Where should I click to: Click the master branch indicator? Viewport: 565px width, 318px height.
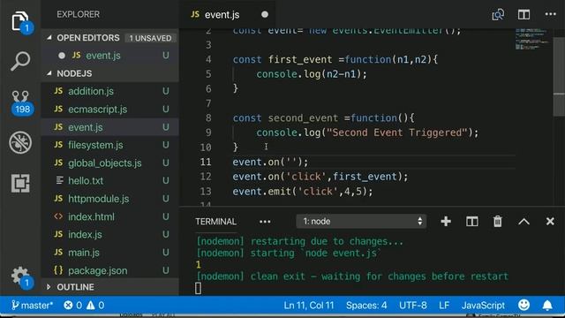tap(32, 306)
